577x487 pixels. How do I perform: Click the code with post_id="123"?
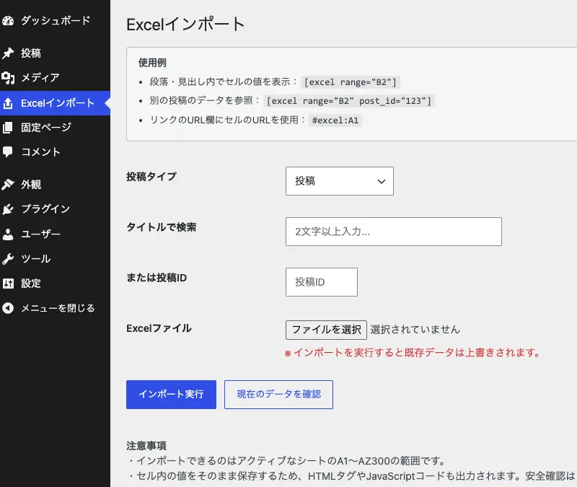(x=349, y=101)
